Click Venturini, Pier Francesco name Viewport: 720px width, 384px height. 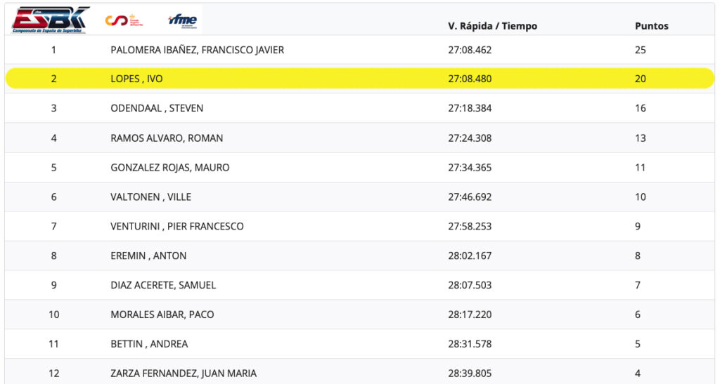(177, 227)
